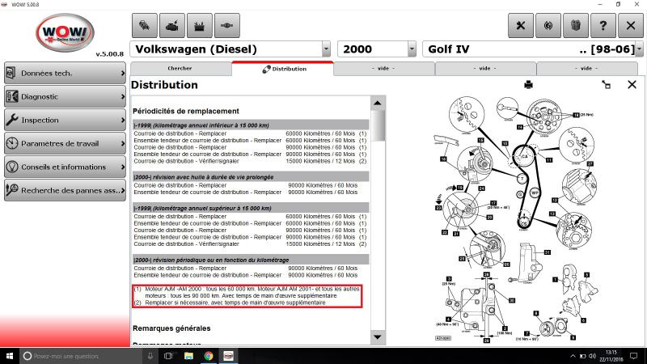Select the first - vide - tab
The height and width of the screenshot is (364, 647).
click(383, 69)
